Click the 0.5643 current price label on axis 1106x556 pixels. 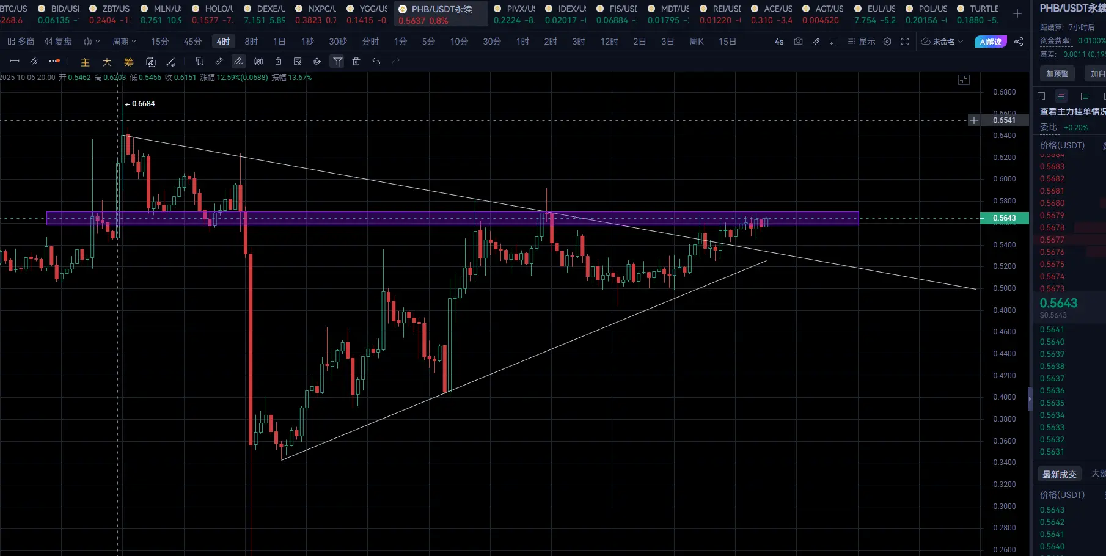[x=1005, y=218]
